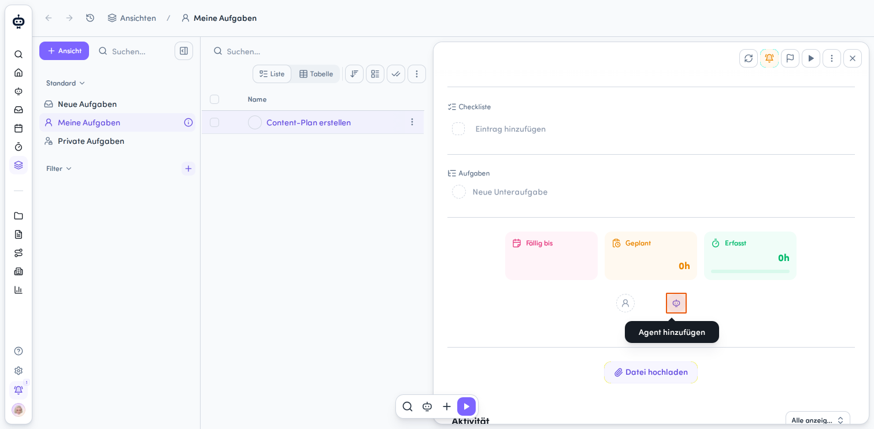Open the sort order icon in list toolbar
874x429 pixels.
click(x=354, y=74)
